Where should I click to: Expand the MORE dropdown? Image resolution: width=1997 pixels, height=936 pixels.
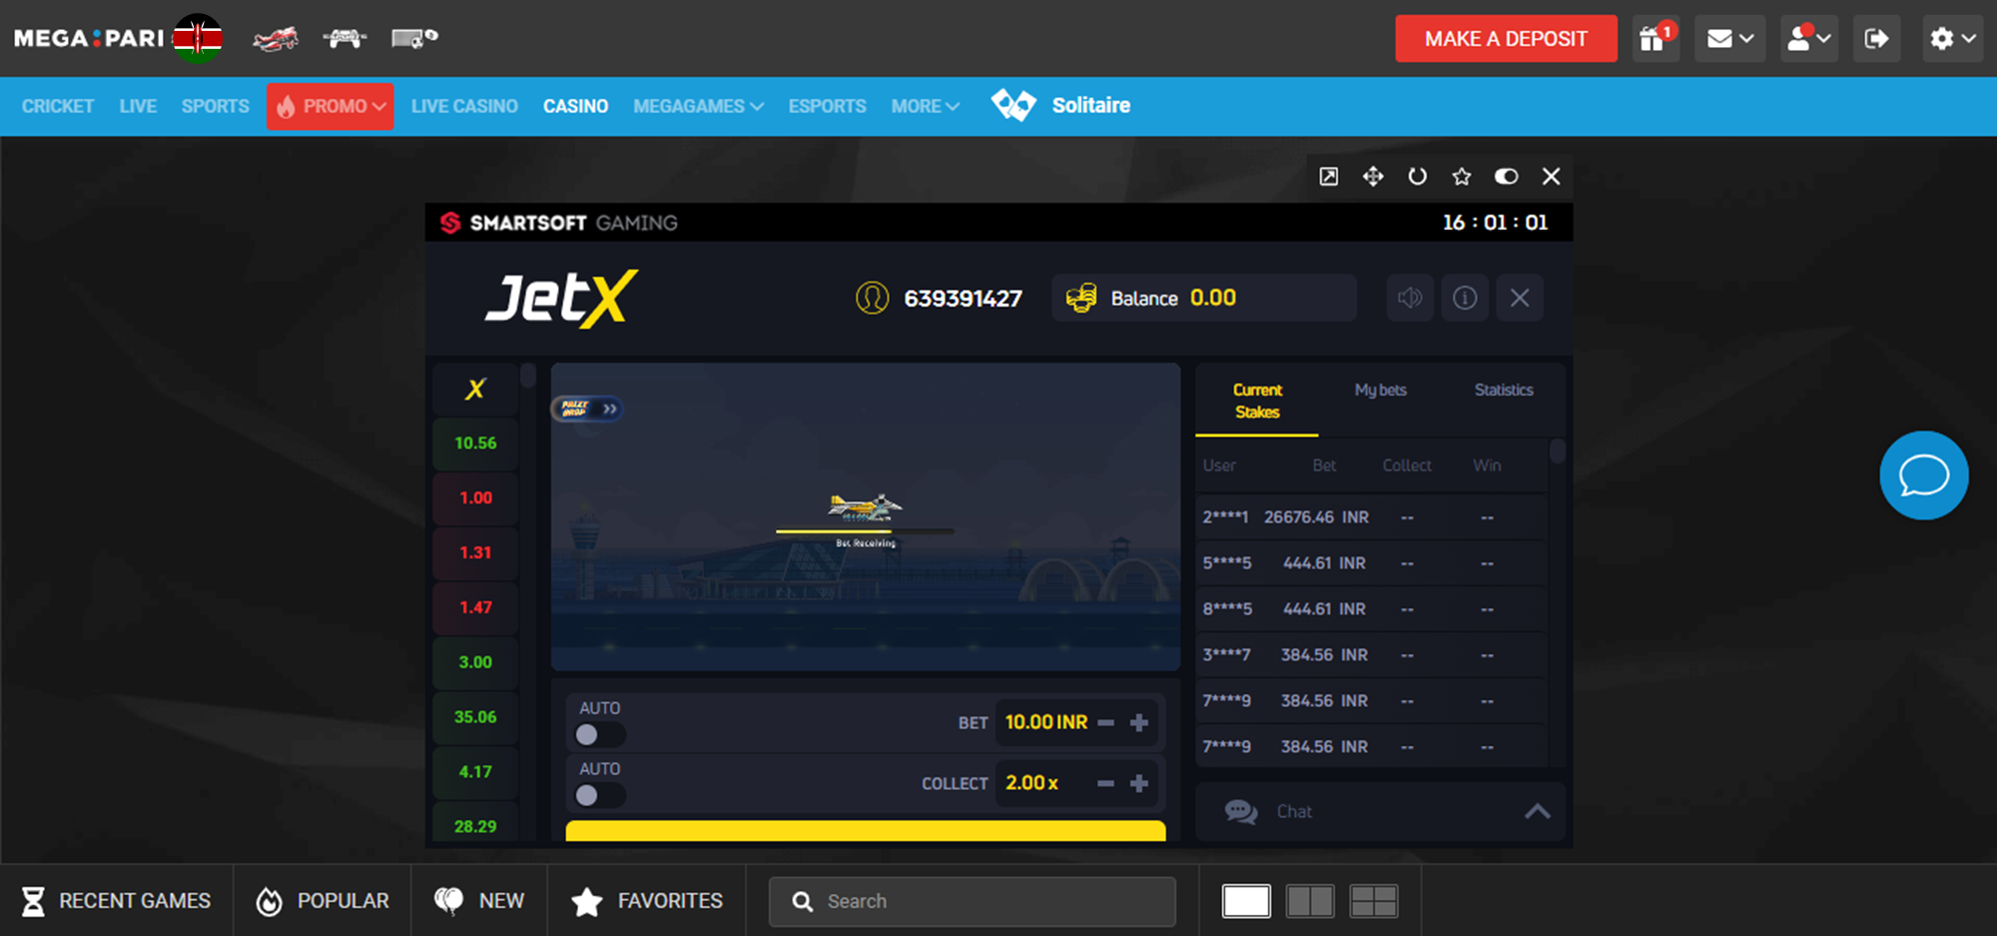pyautogui.click(x=925, y=106)
